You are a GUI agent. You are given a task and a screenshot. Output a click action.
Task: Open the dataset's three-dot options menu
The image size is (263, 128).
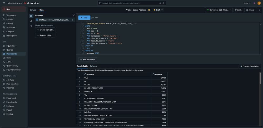(73, 20)
